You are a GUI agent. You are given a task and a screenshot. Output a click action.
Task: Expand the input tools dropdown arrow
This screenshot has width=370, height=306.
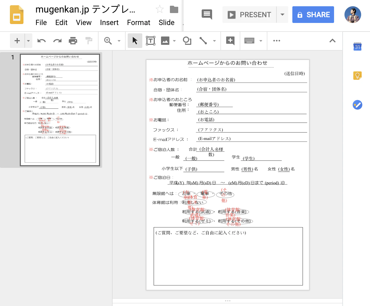pos(261,41)
